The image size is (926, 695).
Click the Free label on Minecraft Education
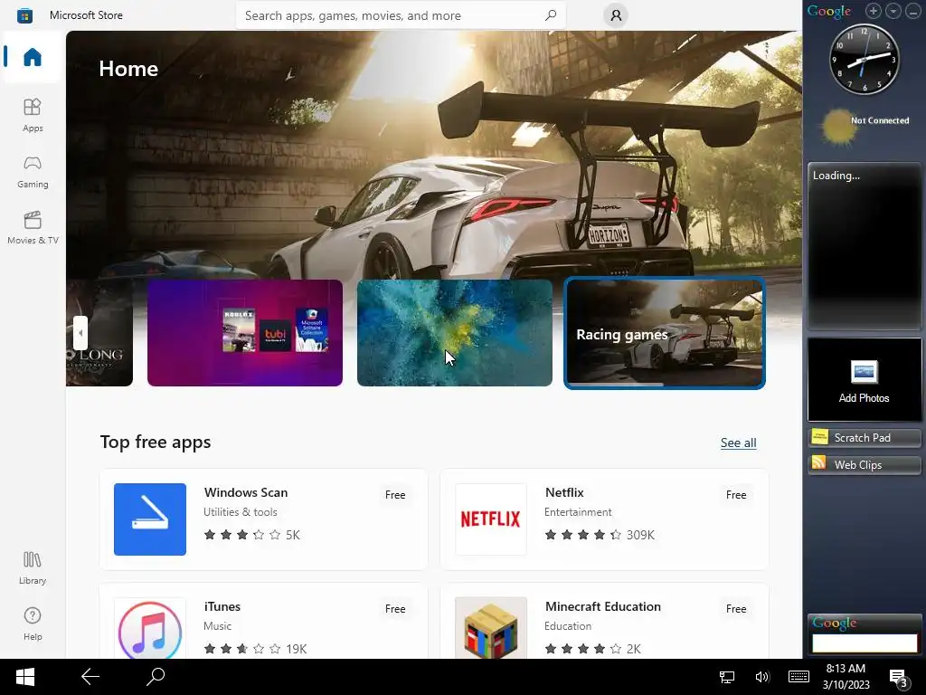[736, 609]
